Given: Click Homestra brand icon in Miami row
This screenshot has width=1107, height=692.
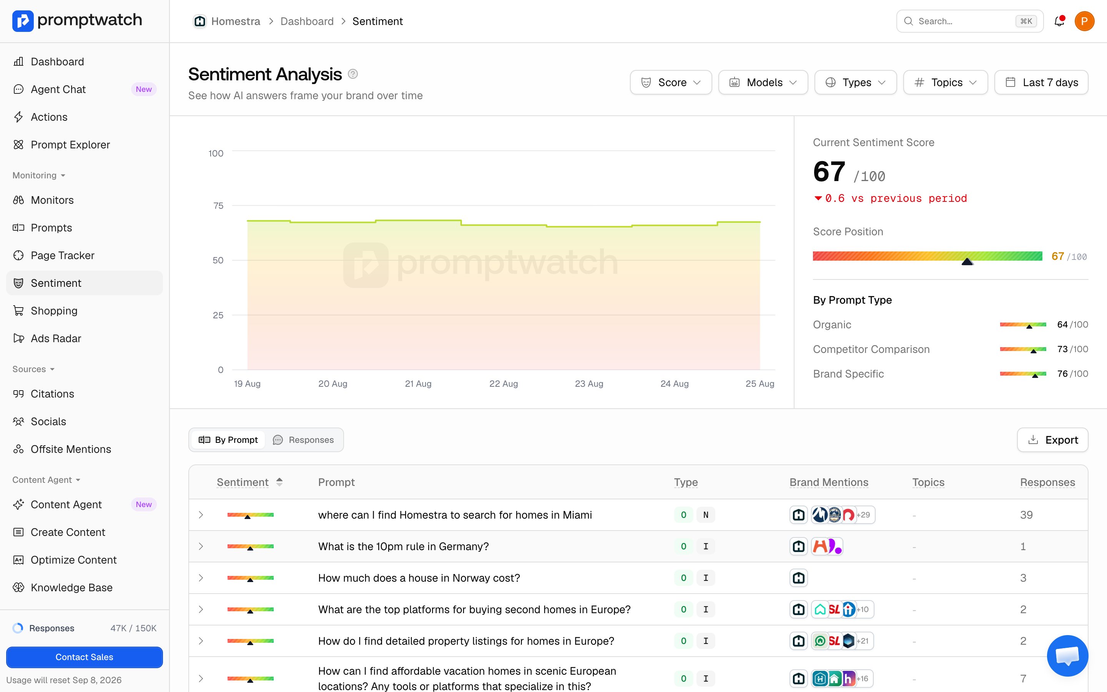Looking at the screenshot, I should pyautogui.click(x=799, y=515).
